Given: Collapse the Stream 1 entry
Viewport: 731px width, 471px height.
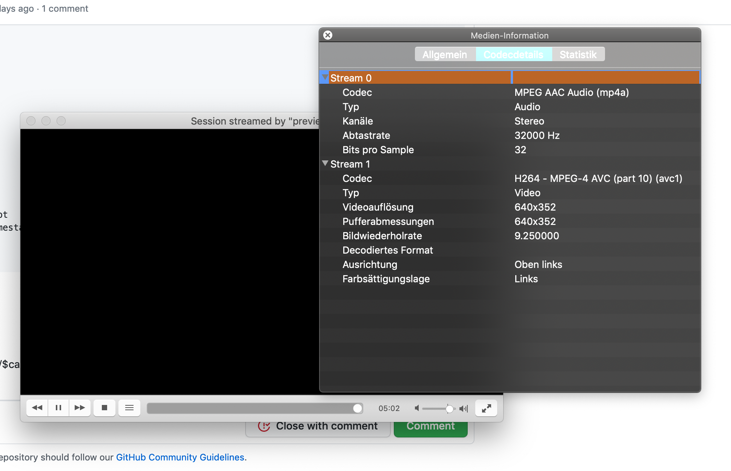Looking at the screenshot, I should 325,163.
